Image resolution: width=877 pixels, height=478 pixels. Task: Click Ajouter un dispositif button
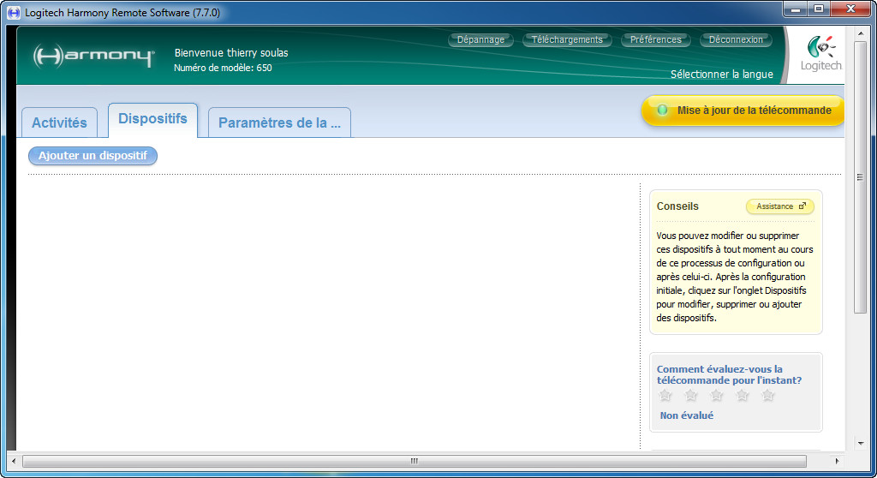pyautogui.click(x=92, y=156)
